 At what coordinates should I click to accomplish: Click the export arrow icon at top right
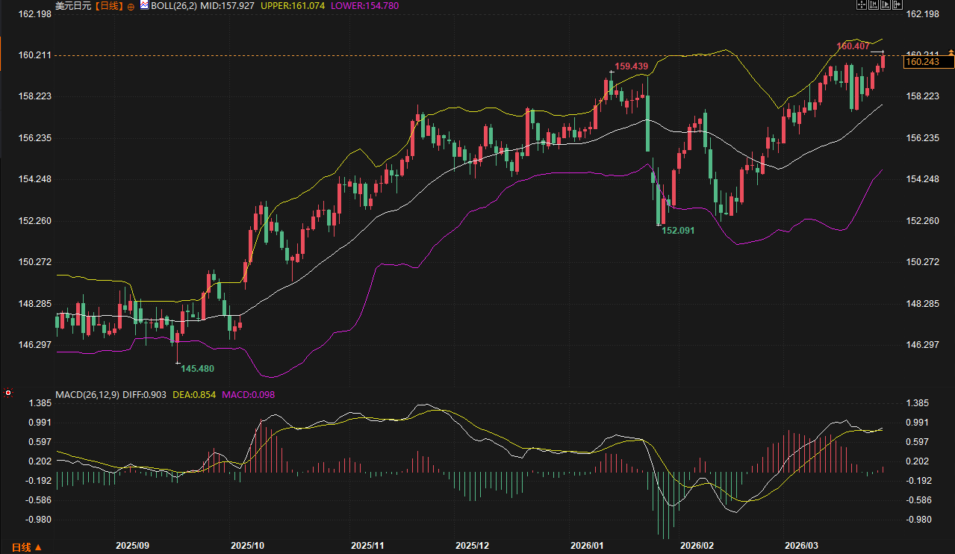(895, 4)
